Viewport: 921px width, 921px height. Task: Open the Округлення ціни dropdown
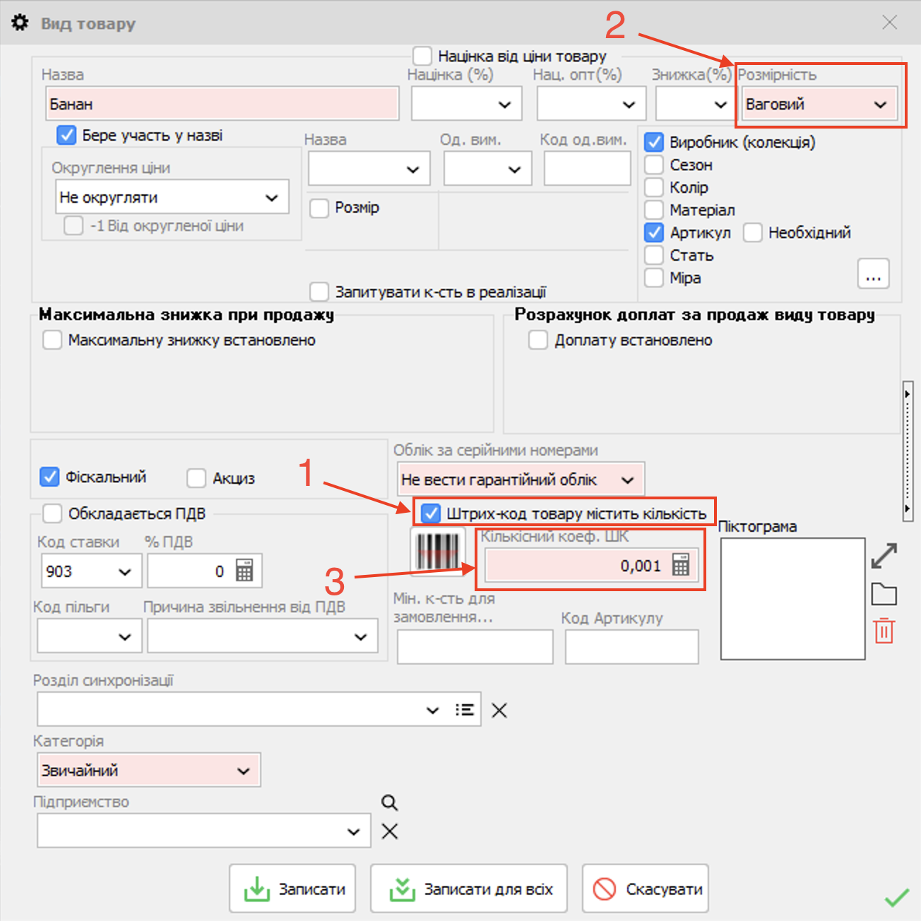coord(271,198)
